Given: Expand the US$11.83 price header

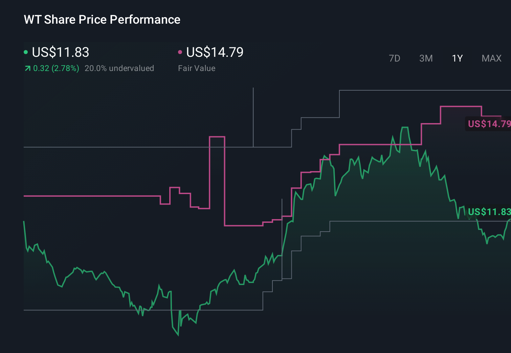Looking at the screenshot, I should point(60,52).
